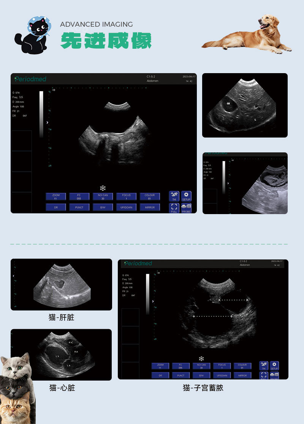Click lower plus caliper mark at left end
The height and width of the screenshot is (424, 304).
(194, 316)
